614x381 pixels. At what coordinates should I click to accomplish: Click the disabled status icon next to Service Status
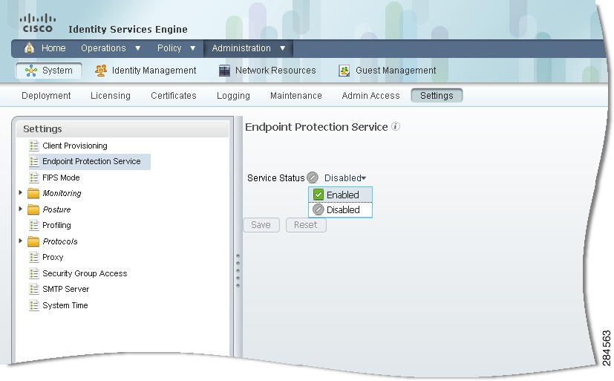[x=313, y=178]
